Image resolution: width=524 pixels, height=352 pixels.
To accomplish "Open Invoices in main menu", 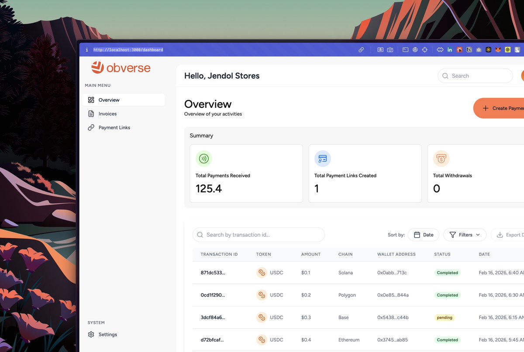I will 124,114.
